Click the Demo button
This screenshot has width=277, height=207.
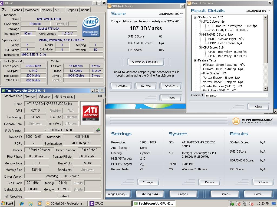pyautogui.click(x=225, y=194)
